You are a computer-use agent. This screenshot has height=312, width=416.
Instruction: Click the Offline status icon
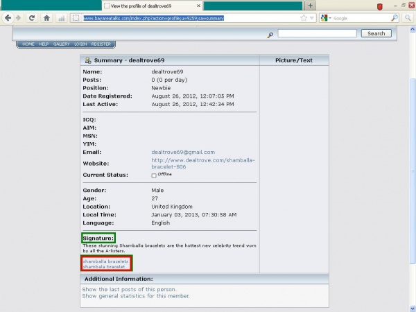[x=154, y=175]
